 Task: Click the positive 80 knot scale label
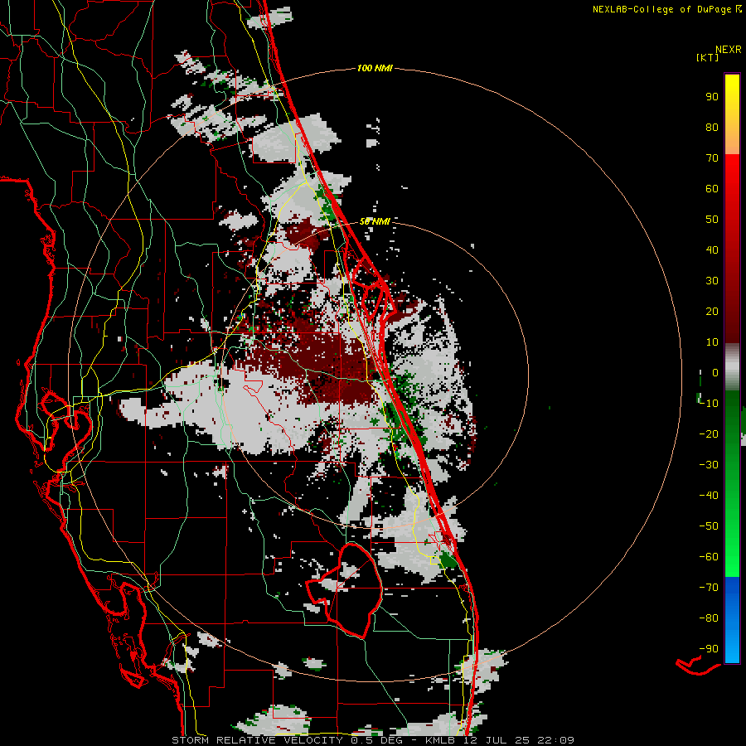pos(712,128)
